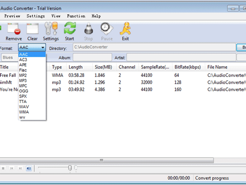Click the Blues genre field
Viewport: 246px width, 185px height.
tap(10, 57)
